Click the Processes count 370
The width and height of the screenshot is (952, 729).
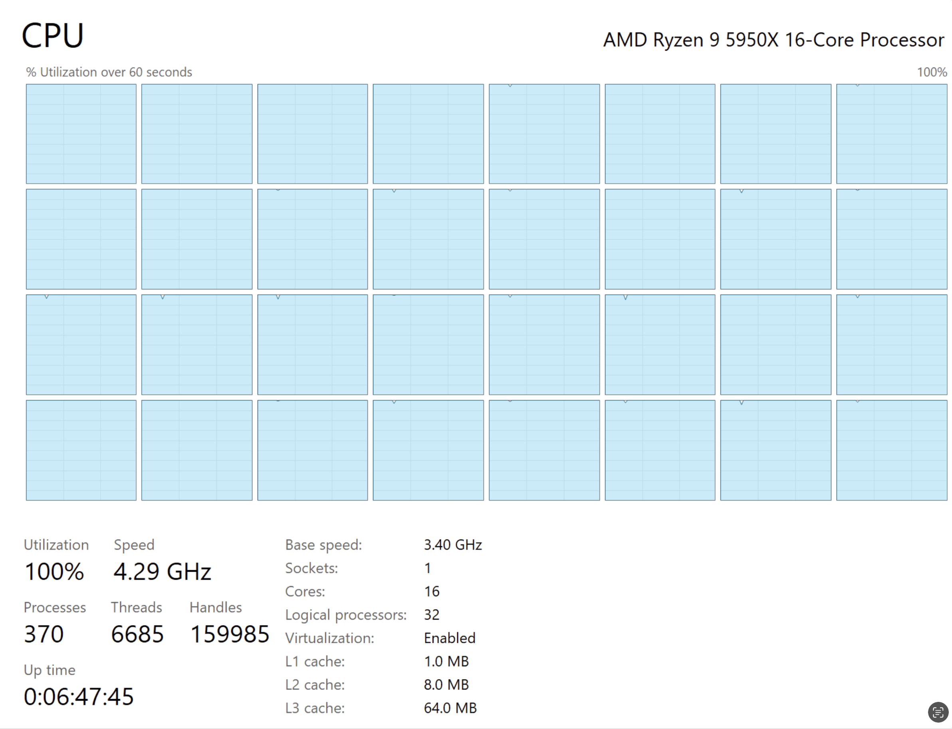(x=44, y=634)
